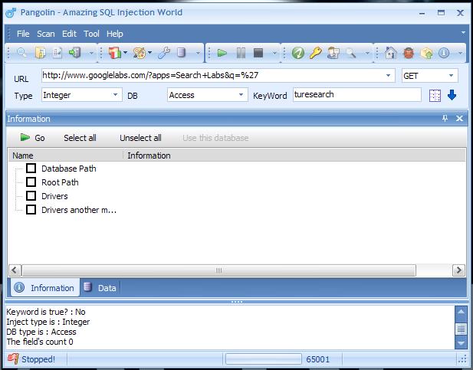Image resolution: width=473 pixels, height=370 pixels.
Task: Open the Type Integer dropdown
Action: click(x=115, y=95)
